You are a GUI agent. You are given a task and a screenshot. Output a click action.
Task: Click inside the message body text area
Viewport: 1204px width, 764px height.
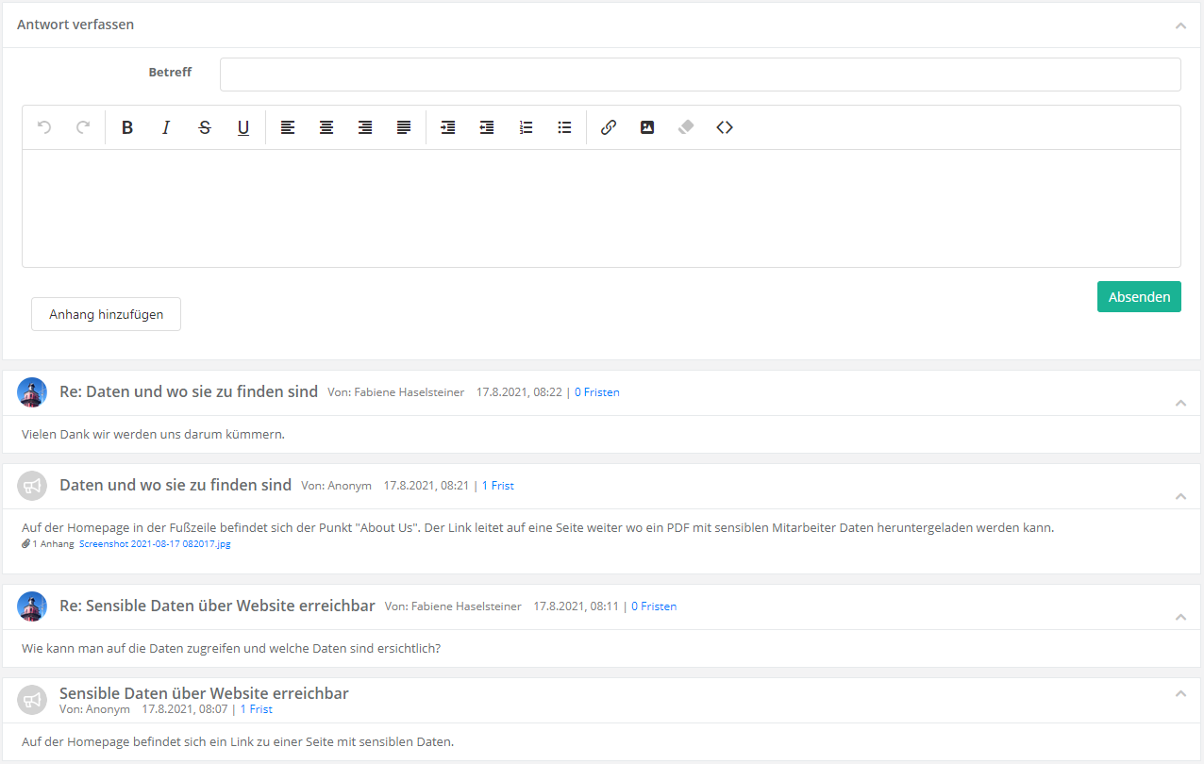click(x=601, y=208)
